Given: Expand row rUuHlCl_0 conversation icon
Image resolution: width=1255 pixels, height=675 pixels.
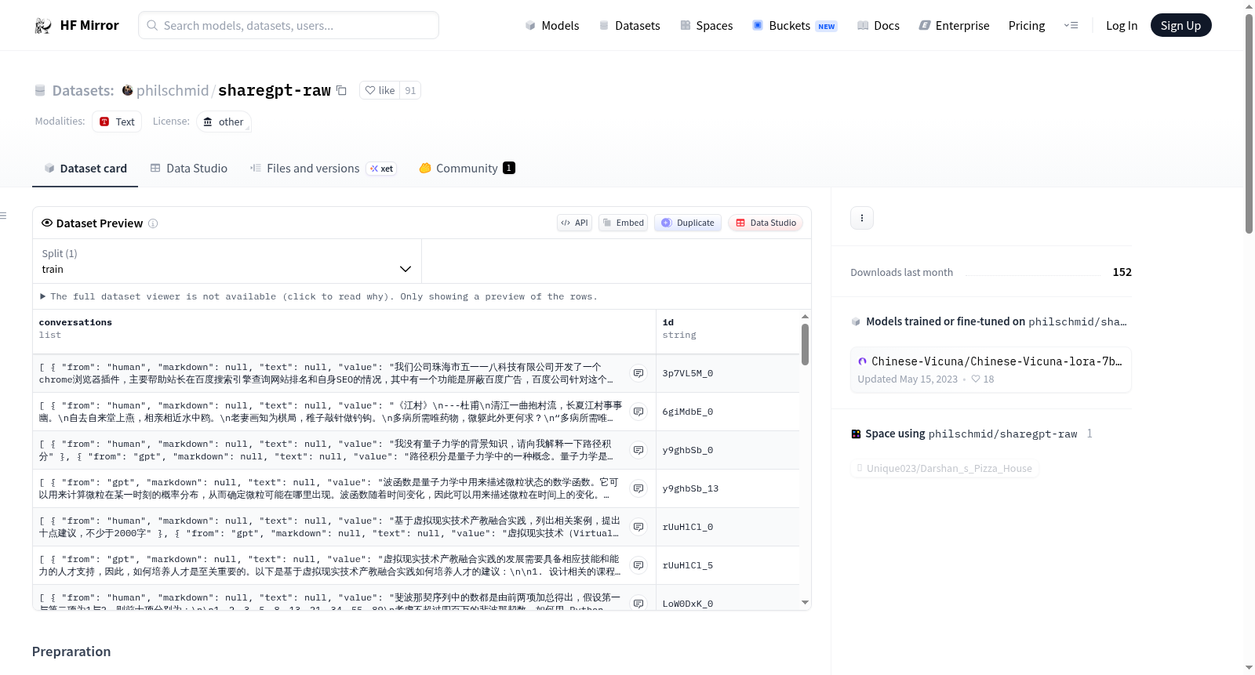Looking at the screenshot, I should click(x=638, y=527).
